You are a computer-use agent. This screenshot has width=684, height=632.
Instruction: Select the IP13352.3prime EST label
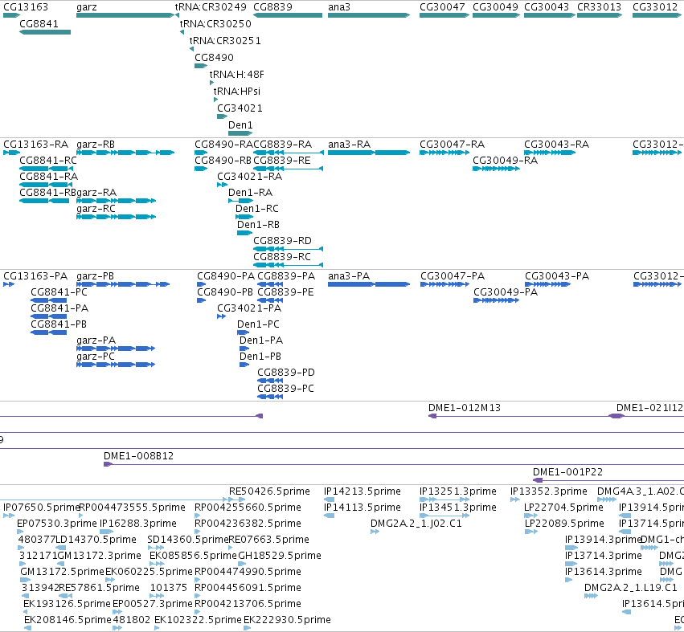point(549,491)
